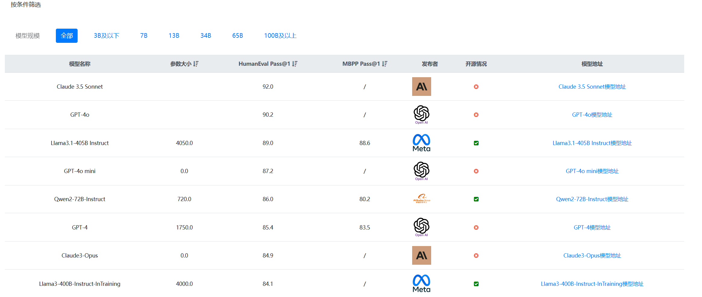This screenshot has height=297, width=702.
Task: Filter models by 34B size
Action: [x=206, y=36]
